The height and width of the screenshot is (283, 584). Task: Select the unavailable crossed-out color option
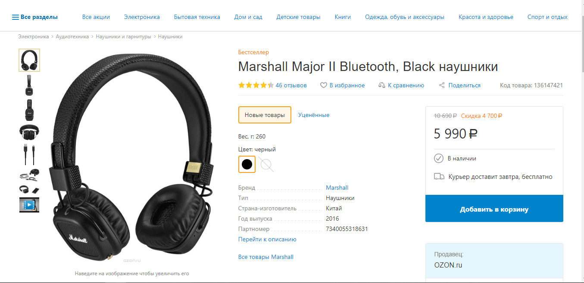(x=266, y=164)
